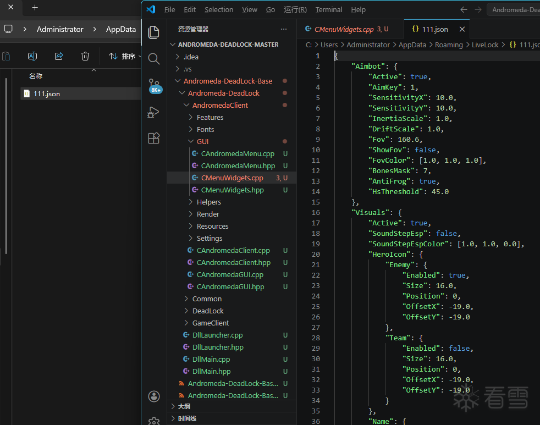Viewport: 540px width, 425px height.
Task: Collapse the AndromedaClient folder
Action: [232, 105]
